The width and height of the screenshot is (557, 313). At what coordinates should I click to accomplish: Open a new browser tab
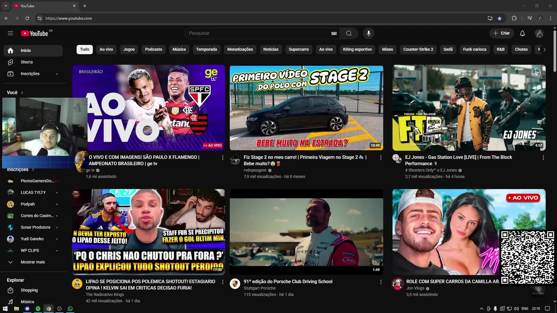(84, 6)
